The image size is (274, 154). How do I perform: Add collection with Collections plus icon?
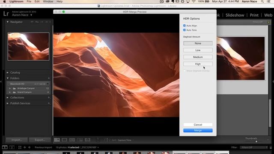tap(49, 98)
